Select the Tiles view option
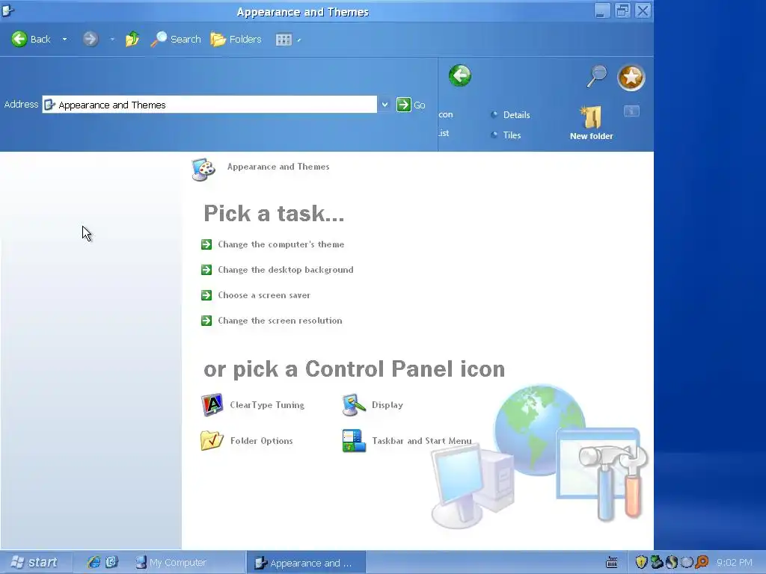This screenshot has height=574, width=766. tap(506, 135)
